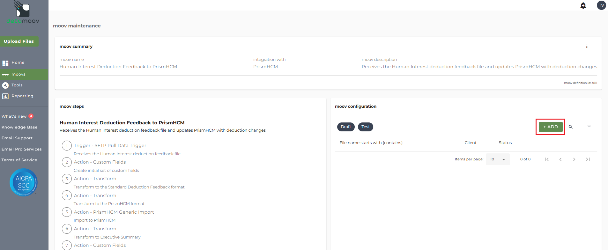Screen dimensions: 608x250
Task: Click the AICPA SOC badge
Action: pyautogui.click(x=24, y=182)
